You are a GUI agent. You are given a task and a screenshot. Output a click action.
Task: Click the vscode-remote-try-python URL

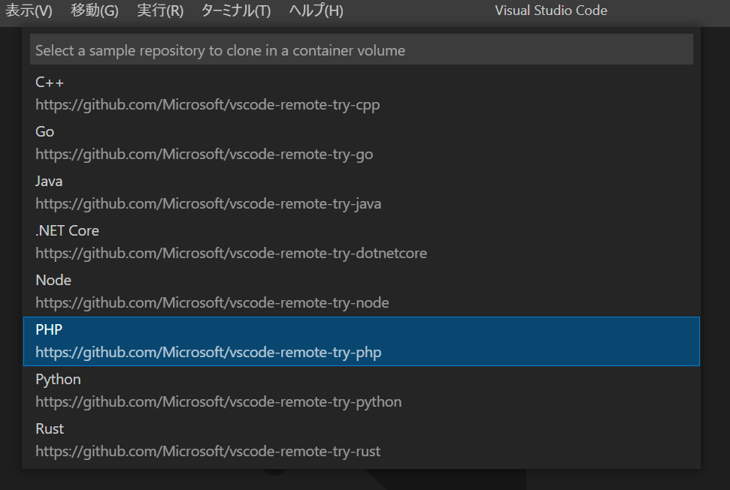coord(218,402)
